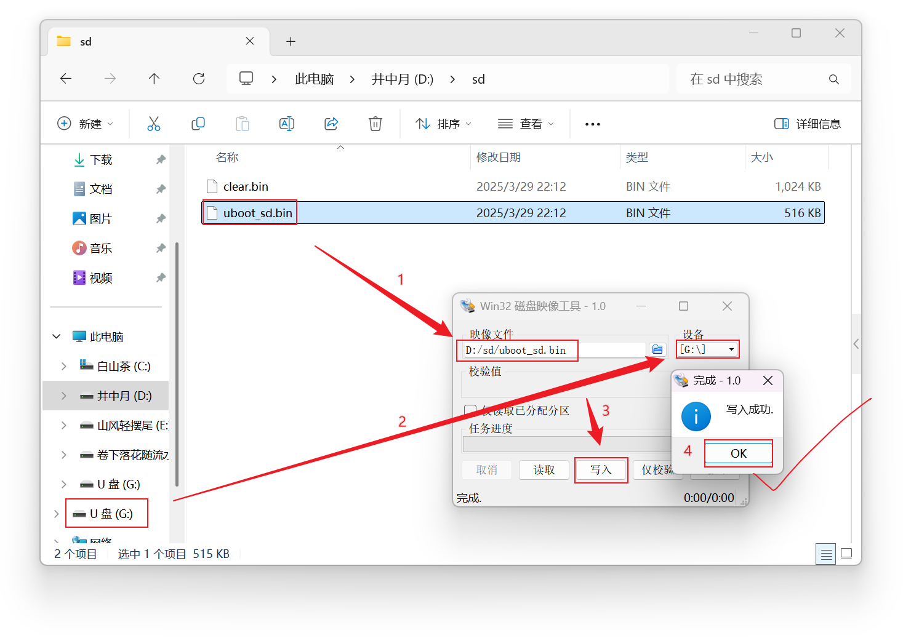
Task: Toggle the 详细信息 details pane
Action: 808,123
